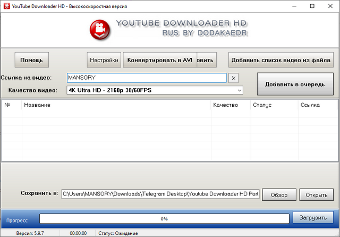Screen dimensions: 340x237
Task: Close the YouTube Downloader HD window
Action: tap(330, 6)
